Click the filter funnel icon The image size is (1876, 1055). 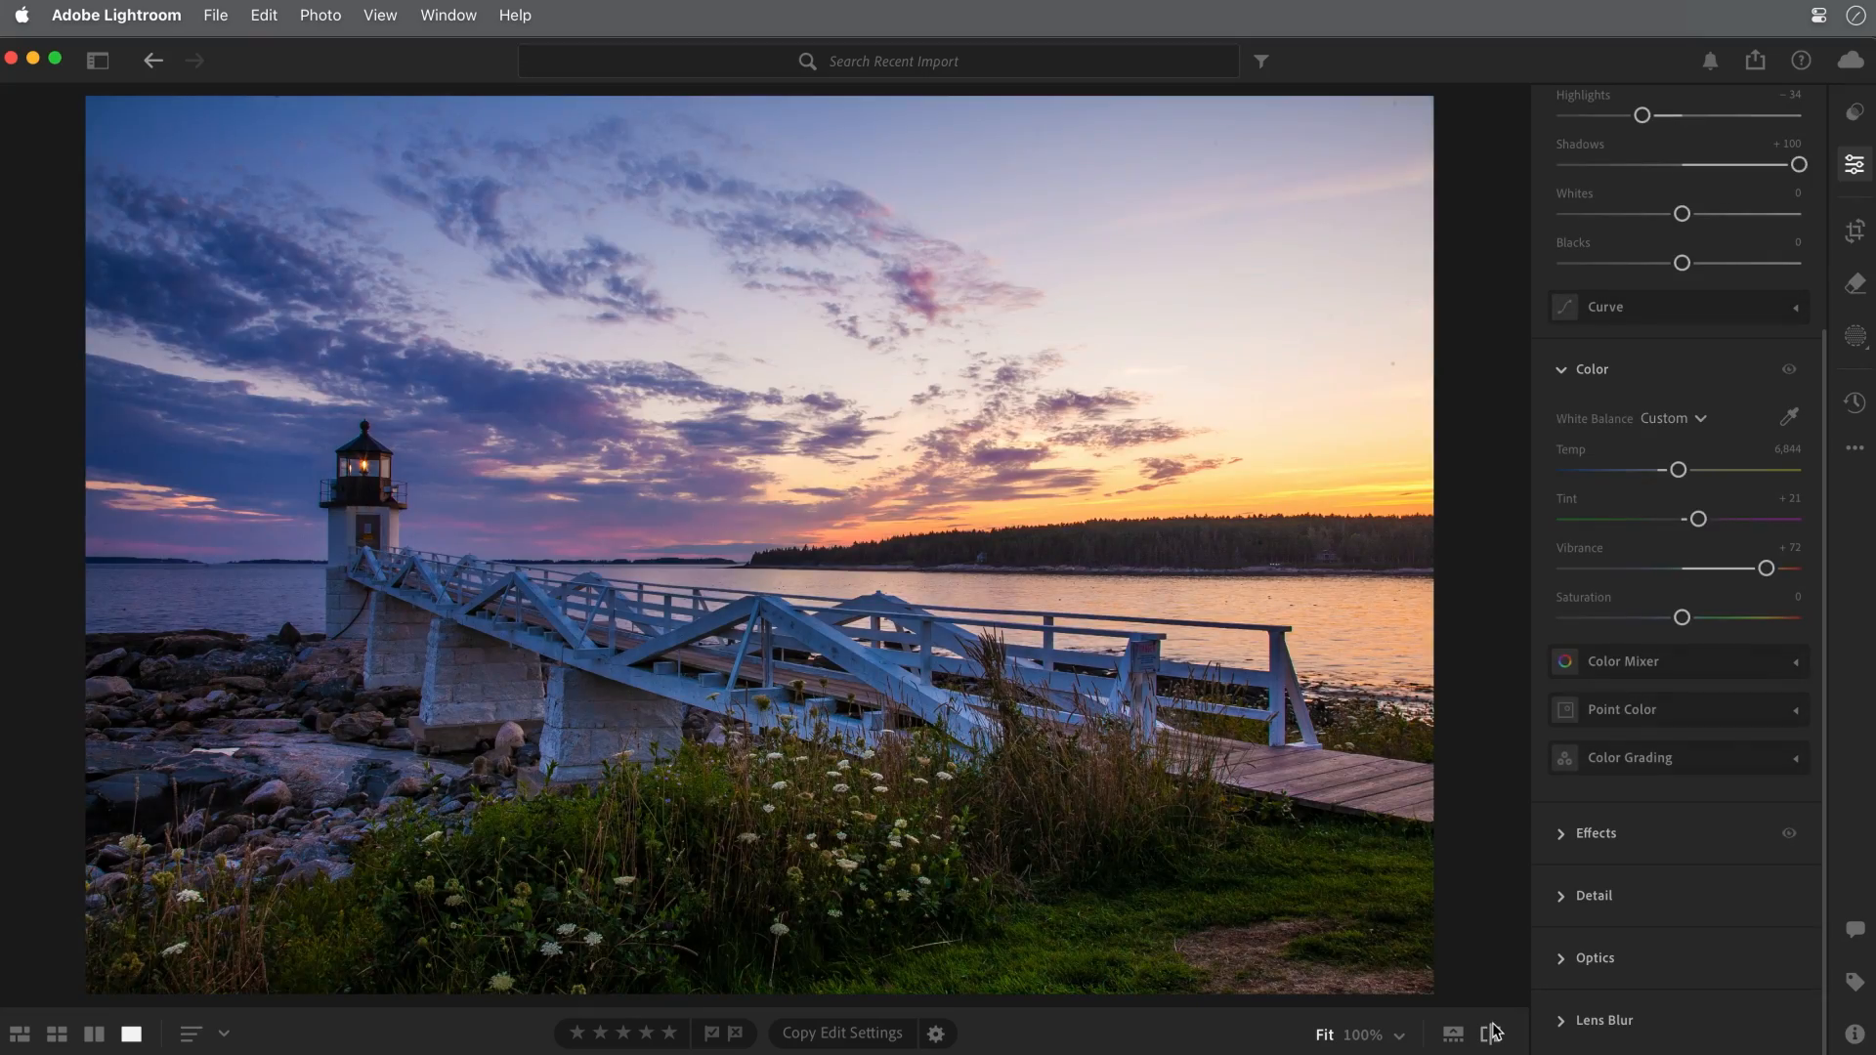click(x=1261, y=62)
